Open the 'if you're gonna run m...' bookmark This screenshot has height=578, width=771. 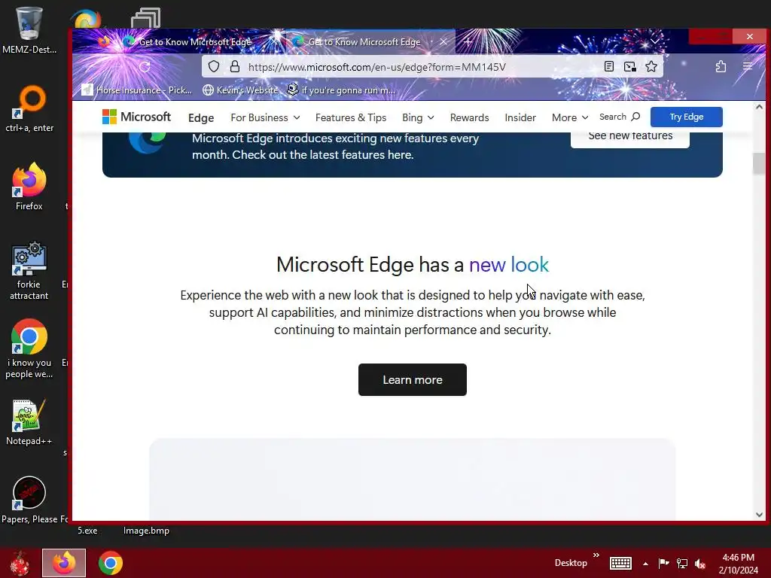341,90
